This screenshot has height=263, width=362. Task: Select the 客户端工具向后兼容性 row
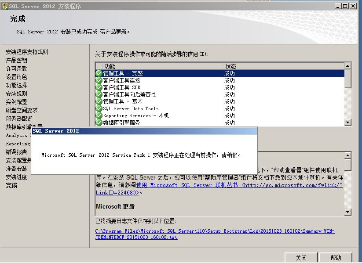(220, 94)
